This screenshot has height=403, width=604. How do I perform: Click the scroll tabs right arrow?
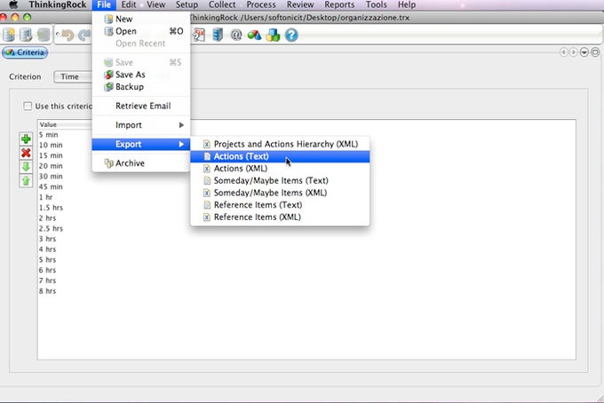click(x=574, y=52)
